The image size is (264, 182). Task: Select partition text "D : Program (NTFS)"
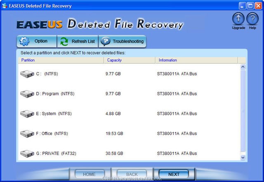(55, 93)
